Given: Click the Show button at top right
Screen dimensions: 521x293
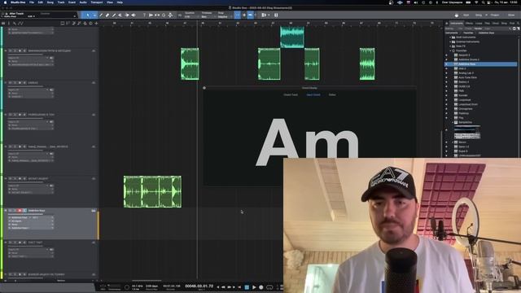Looking at the screenshot, I should (511, 15).
